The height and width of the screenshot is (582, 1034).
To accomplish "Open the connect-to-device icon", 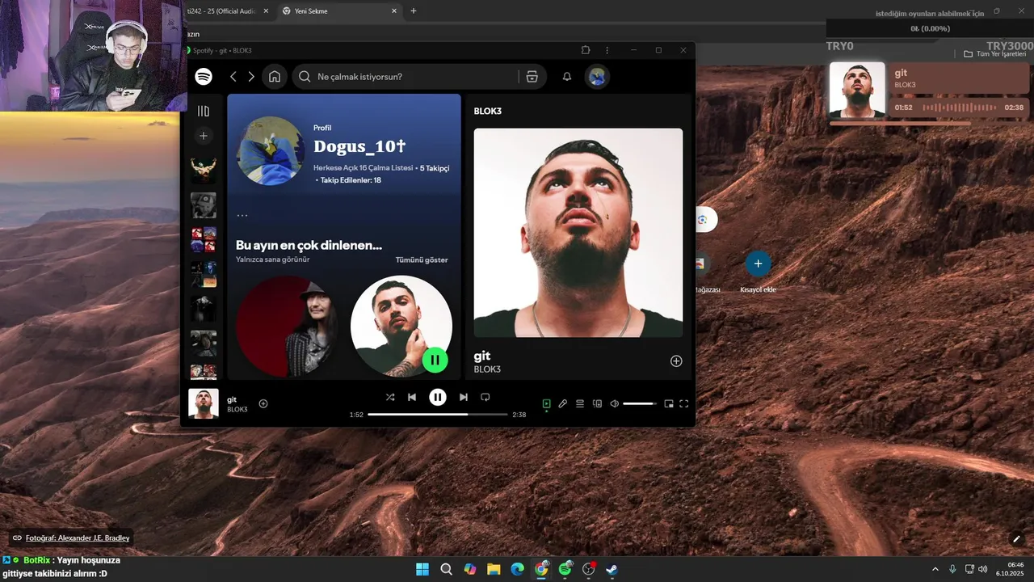I will [598, 403].
